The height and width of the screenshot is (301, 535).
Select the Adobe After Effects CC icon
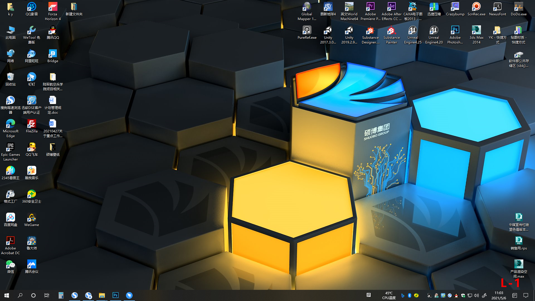(x=391, y=7)
